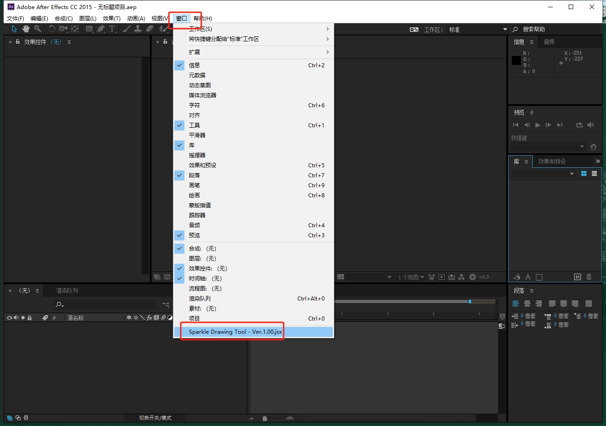The width and height of the screenshot is (606, 426).
Task: Open the Library selection dropdown
Action: [x=543, y=174]
